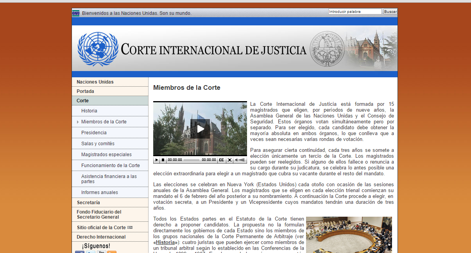Click the Buscar search button
Image resolution: width=471 pixels, height=253 pixels.
pos(390,12)
